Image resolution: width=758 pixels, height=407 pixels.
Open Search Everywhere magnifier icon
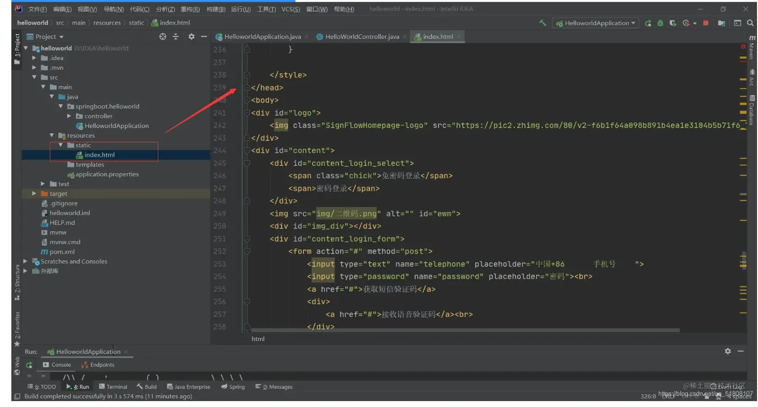click(x=750, y=23)
